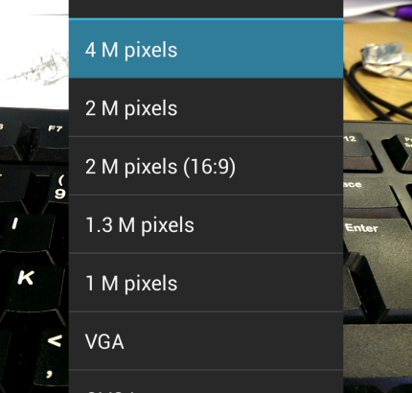The height and width of the screenshot is (393, 412).
Task: Tap the scribbled paper in the preview
Action: click(x=34, y=55)
